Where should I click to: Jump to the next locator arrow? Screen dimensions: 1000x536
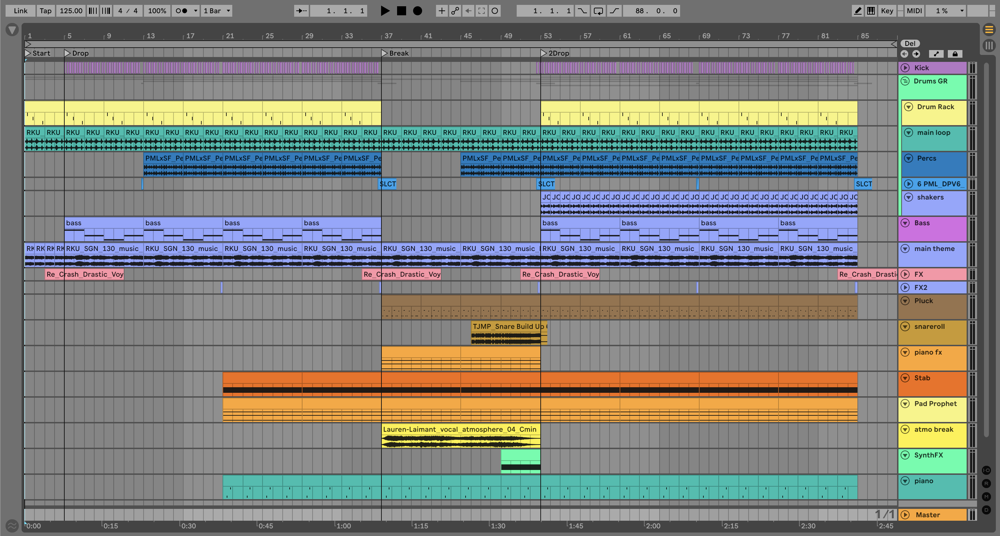(916, 54)
